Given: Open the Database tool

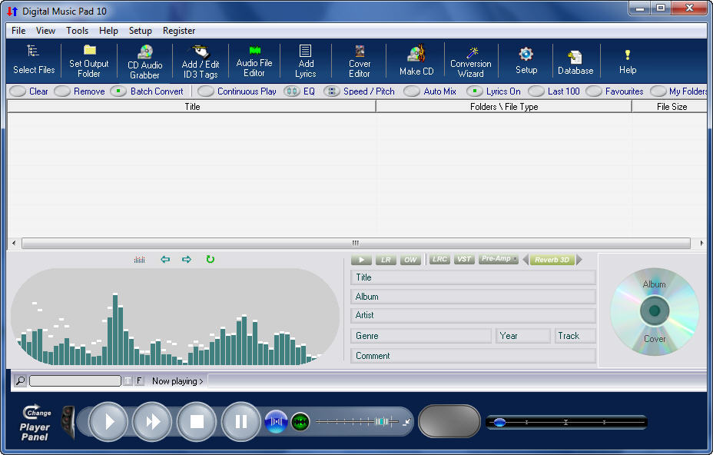Looking at the screenshot, I should [575, 61].
